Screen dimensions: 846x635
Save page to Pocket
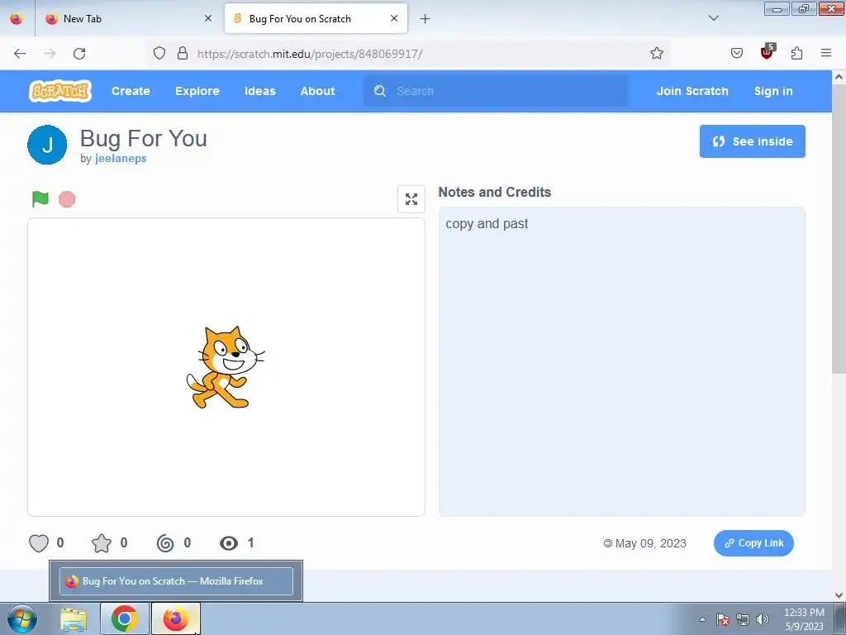pyautogui.click(x=736, y=53)
